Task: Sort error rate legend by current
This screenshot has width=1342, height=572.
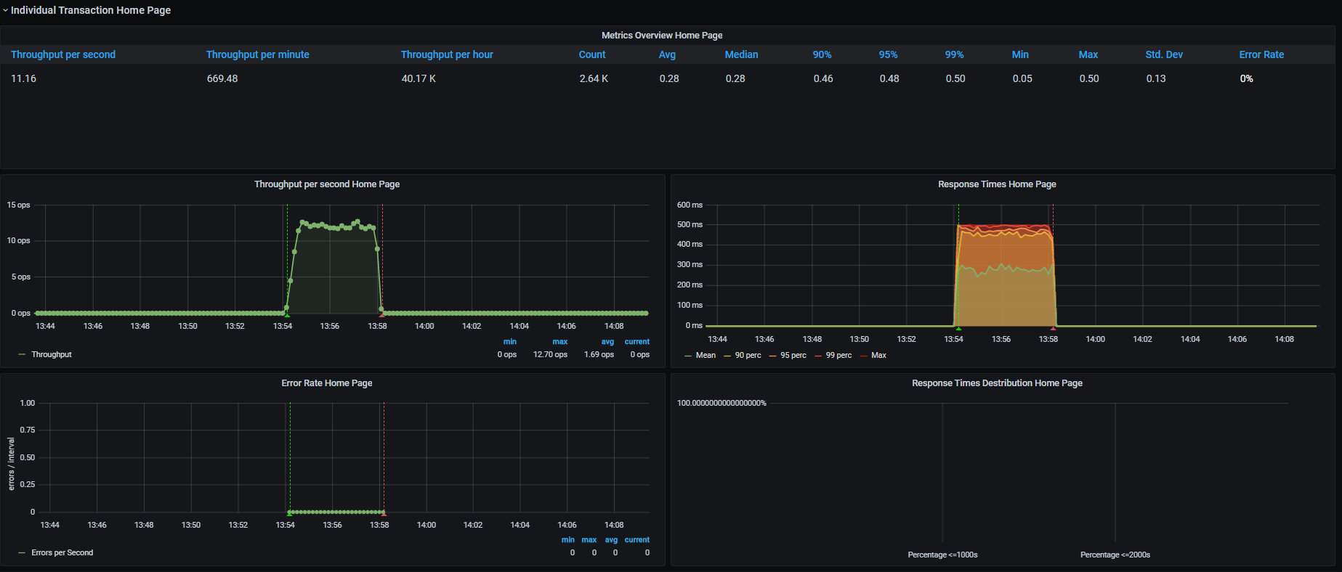Action: [637, 539]
